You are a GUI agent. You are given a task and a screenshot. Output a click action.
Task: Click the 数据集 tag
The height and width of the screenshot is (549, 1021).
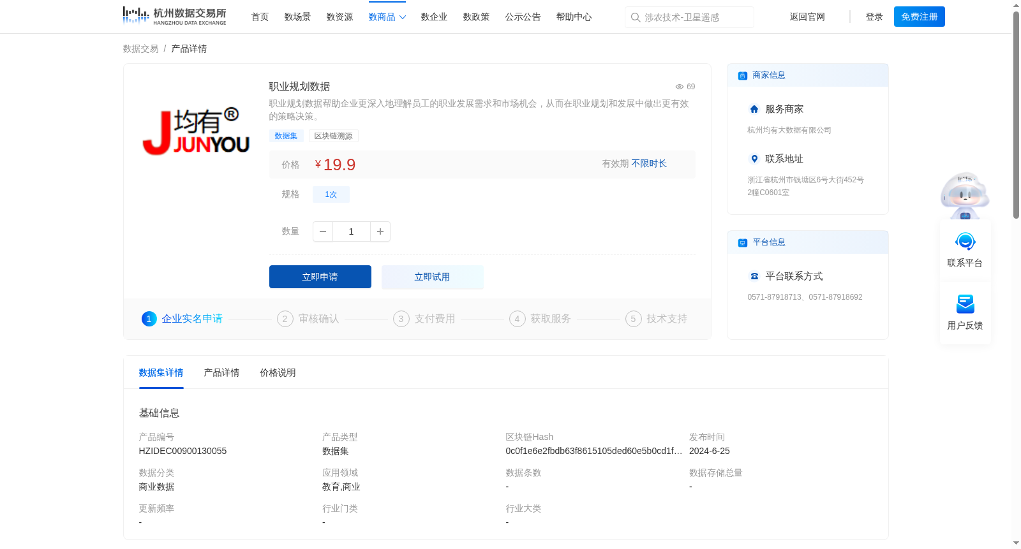(x=287, y=136)
